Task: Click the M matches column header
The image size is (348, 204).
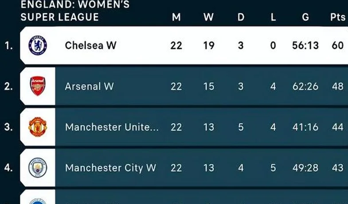Action: coord(176,17)
